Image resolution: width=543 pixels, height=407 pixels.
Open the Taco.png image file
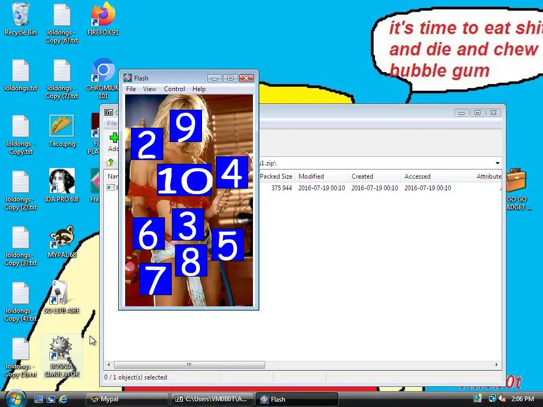(x=62, y=131)
